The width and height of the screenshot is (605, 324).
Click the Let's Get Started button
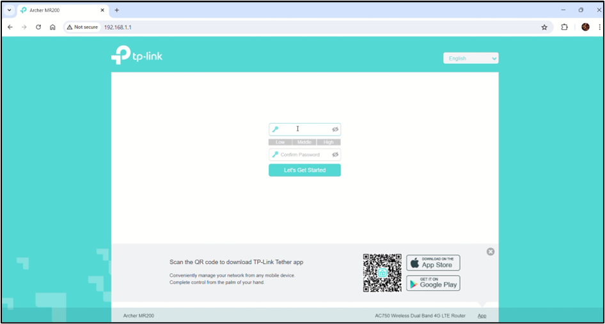tap(304, 170)
